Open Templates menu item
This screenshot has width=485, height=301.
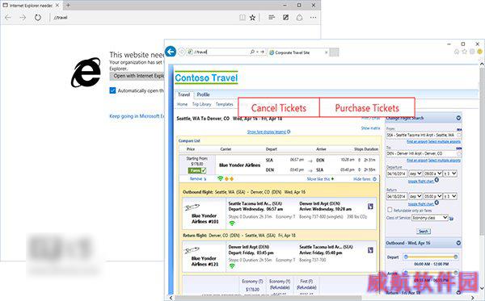click(225, 104)
